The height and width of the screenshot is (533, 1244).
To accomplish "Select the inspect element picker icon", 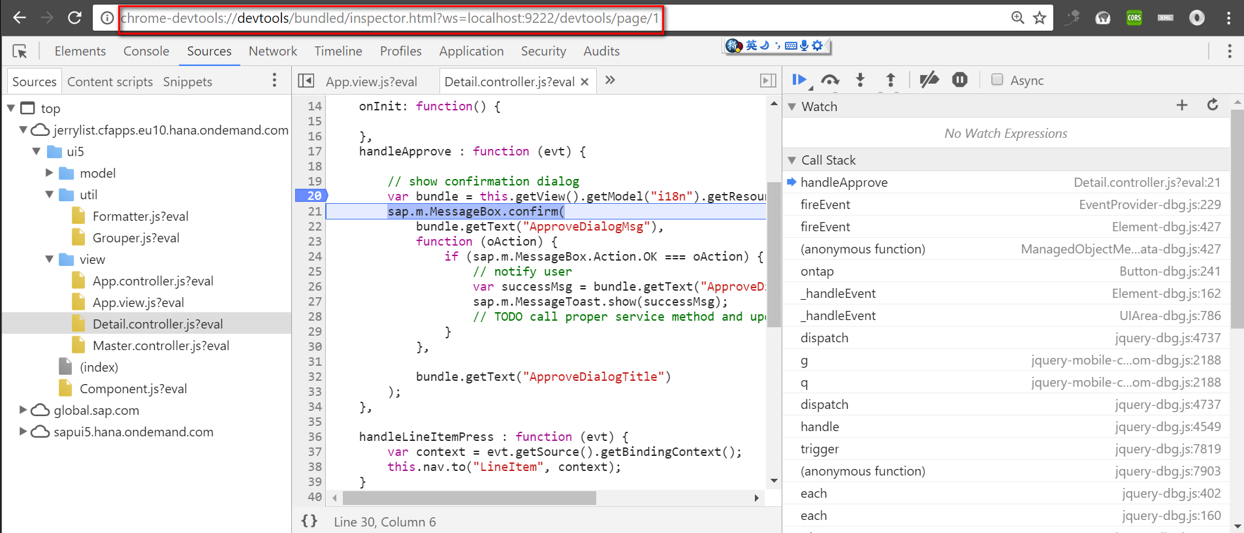I will (x=20, y=51).
